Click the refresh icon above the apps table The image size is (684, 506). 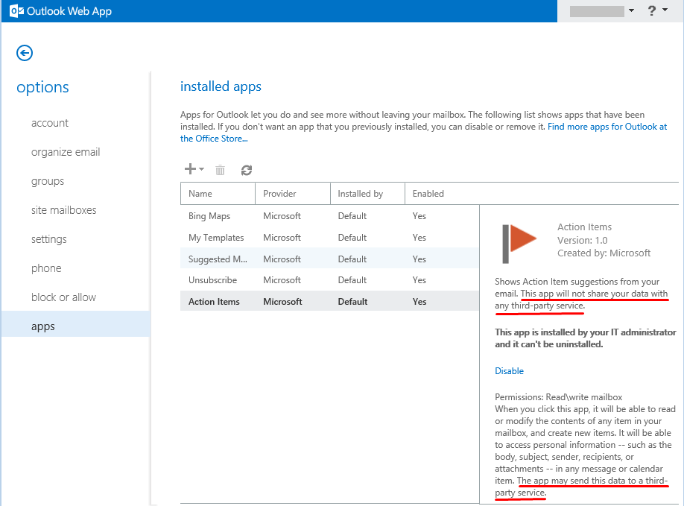[x=247, y=170]
